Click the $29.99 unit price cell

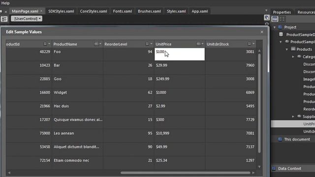[x=180, y=68]
